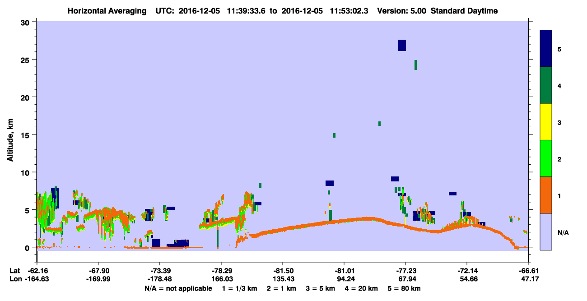Viewport: 587px width, 301px height.
Task: Click the dark blue feature near 27 km altitude
Action: click(x=402, y=45)
